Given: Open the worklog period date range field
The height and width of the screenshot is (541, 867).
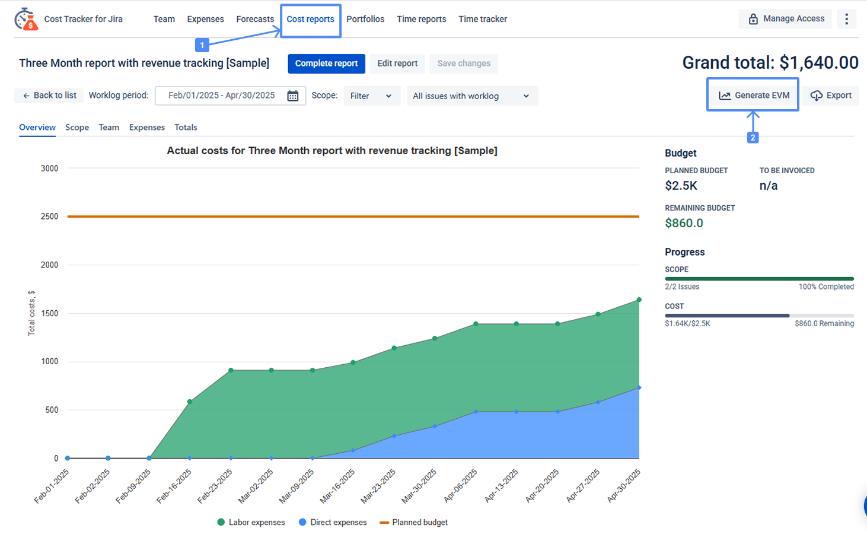Looking at the screenshot, I should tap(222, 96).
